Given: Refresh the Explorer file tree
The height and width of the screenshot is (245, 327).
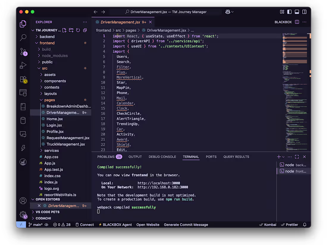Looking at the screenshot, I should (78, 30).
